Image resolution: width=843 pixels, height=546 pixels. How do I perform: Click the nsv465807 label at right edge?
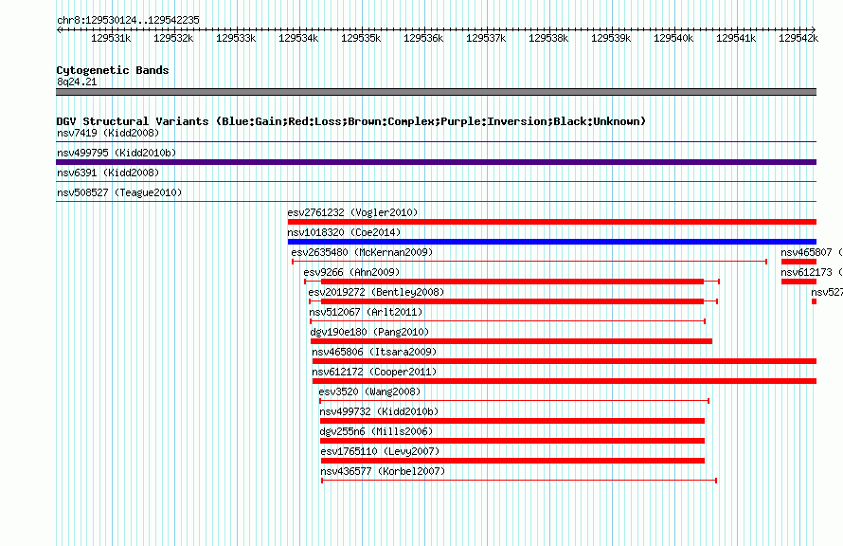click(812, 252)
